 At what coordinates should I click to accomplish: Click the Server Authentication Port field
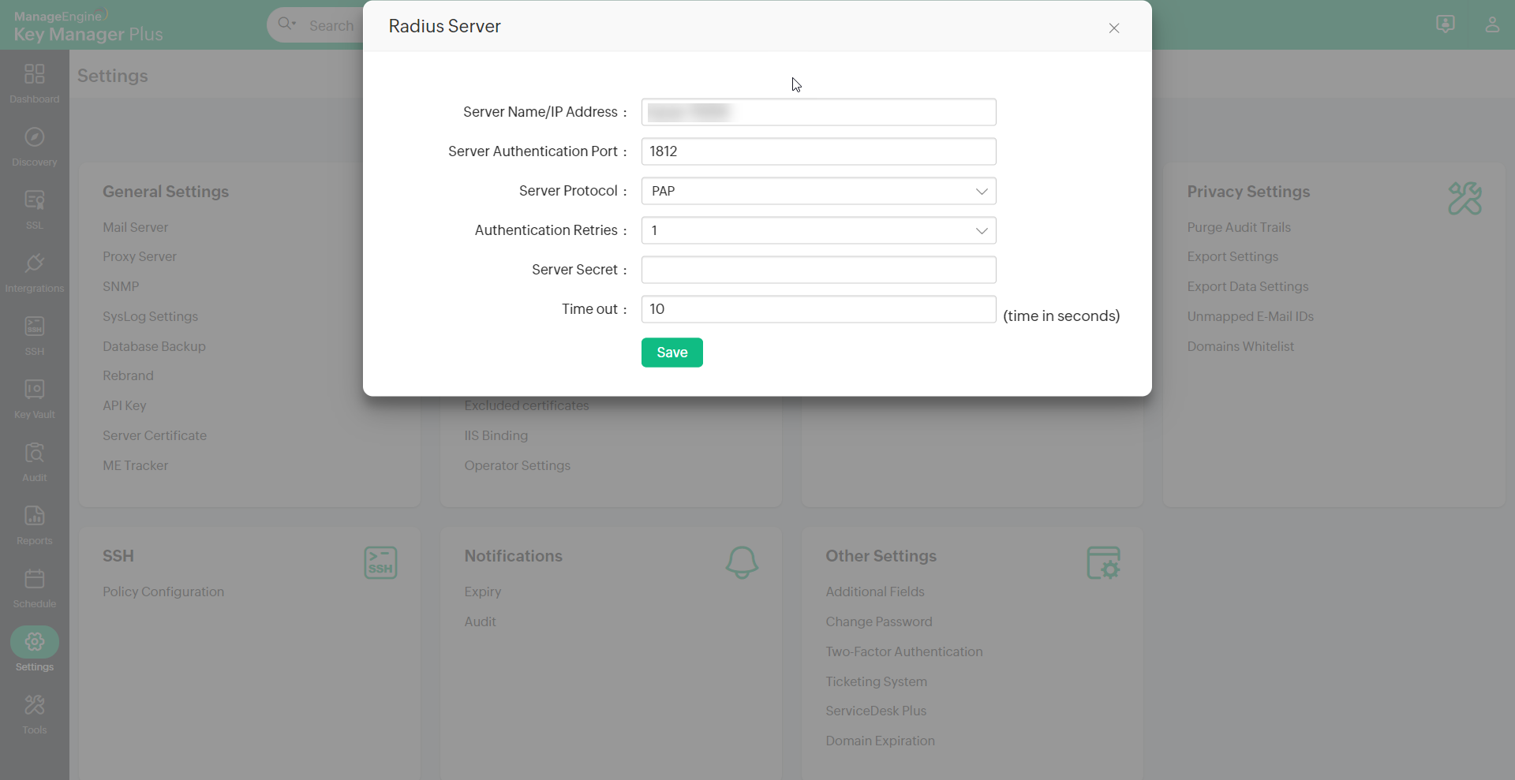click(818, 151)
